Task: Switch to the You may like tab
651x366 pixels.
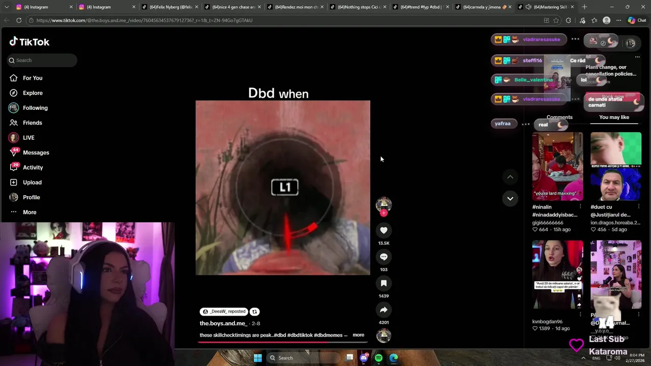Action: point(614,117)
